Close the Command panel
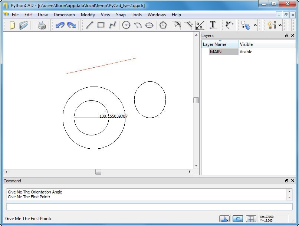Viewport: 299px width, 226px height. click(293, 181)
